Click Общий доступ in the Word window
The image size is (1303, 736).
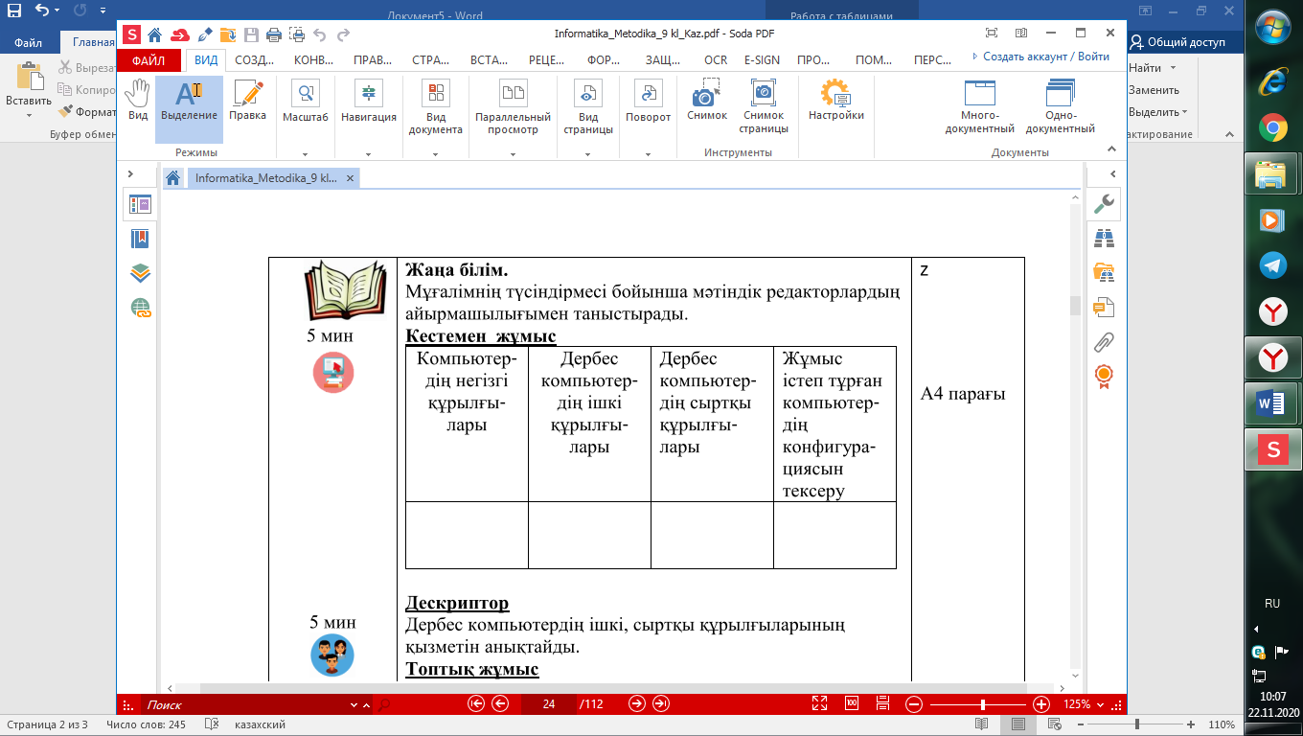tap(1177, 42)
